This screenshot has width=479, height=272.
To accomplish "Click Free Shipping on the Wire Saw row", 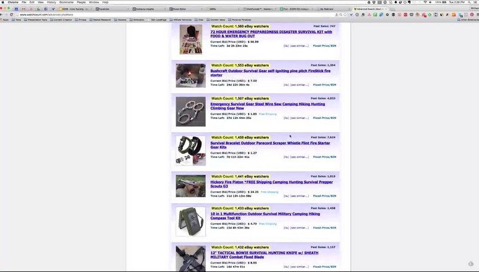I will click(x=268, y=114).
